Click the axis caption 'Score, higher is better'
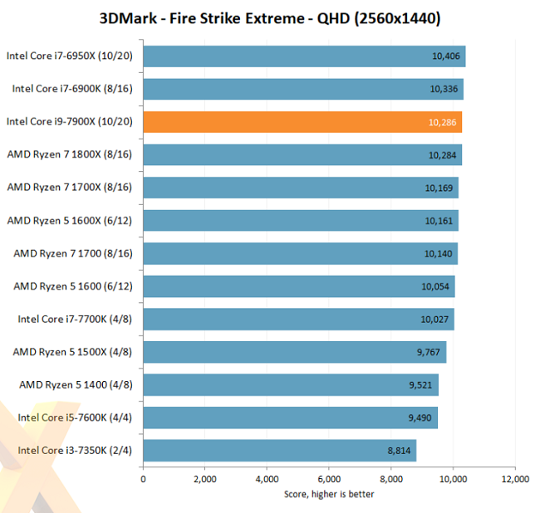 pyautogui.click(x=329, y=495)
